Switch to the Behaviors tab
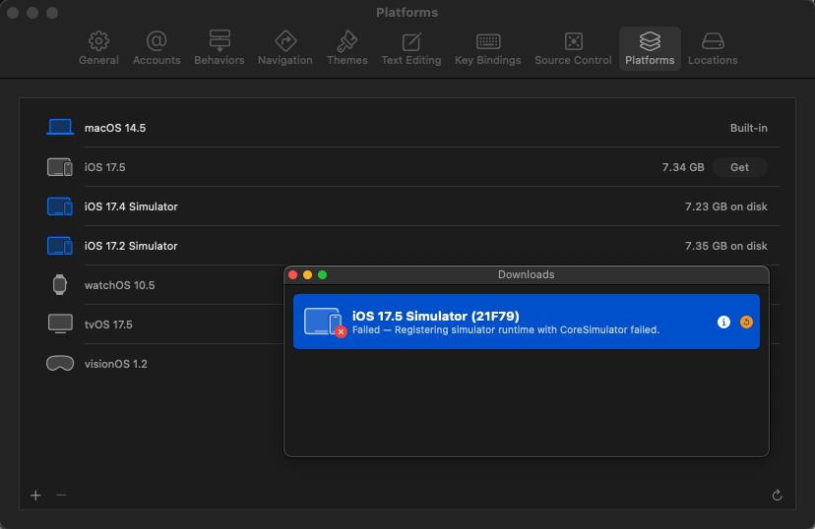The width and height of the screenshot is (815, 529). click(x=219, y=48)
